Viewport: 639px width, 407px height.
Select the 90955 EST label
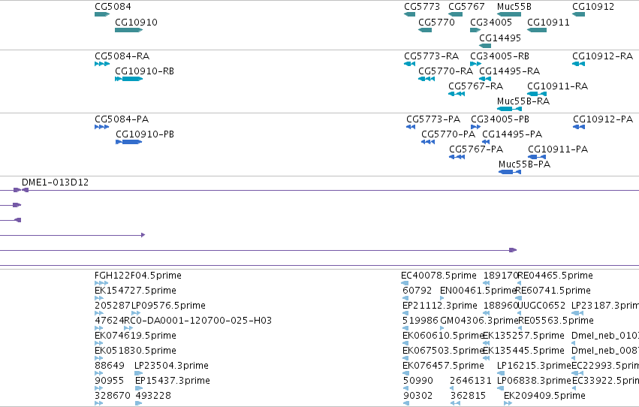click(x=109, y=381)
